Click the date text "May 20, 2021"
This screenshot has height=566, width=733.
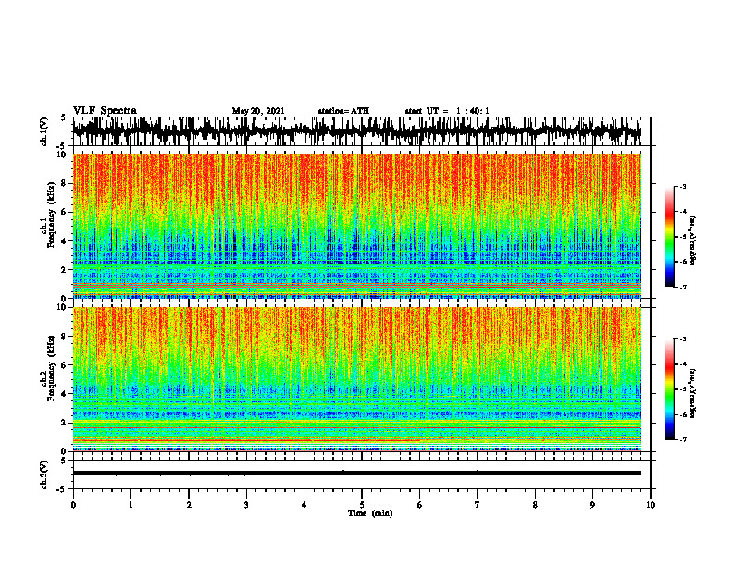coord(258,111)
